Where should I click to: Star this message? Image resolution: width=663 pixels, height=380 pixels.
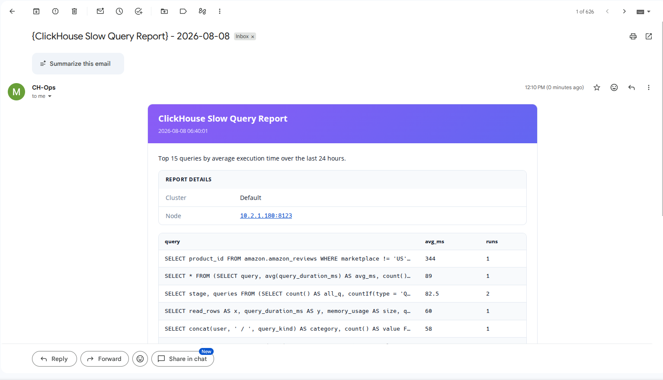(597, 87)
